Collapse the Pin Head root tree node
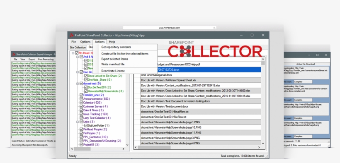The image size is (340, 163). point(73,53)
